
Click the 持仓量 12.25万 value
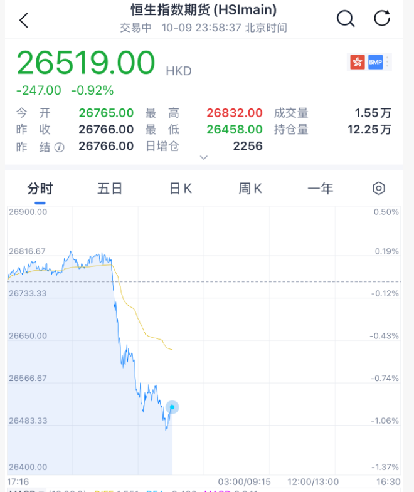tap(369, 130)
